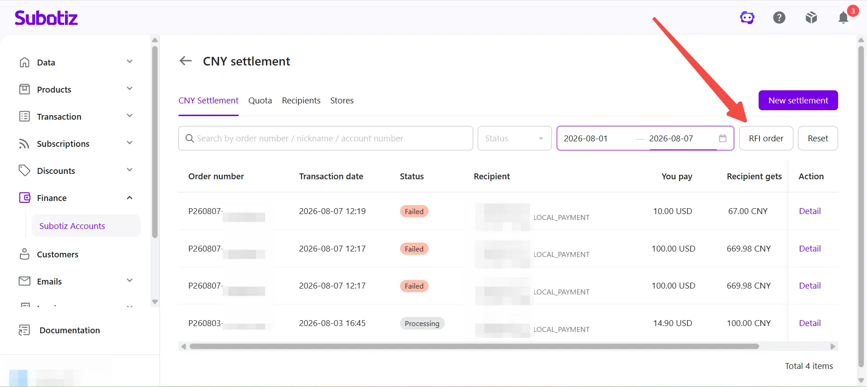Select the CNY Settlement tab

208,100
